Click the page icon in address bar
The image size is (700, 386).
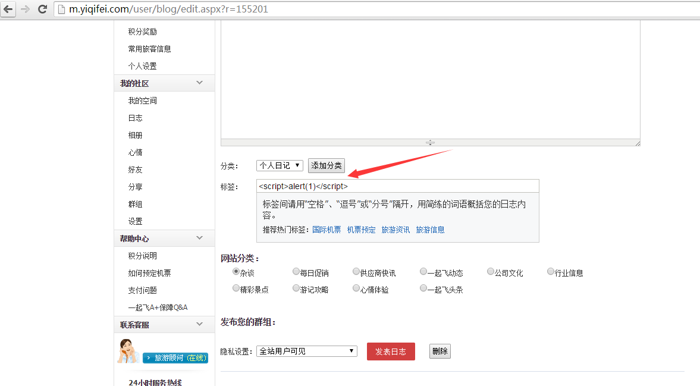click(62, 10)
